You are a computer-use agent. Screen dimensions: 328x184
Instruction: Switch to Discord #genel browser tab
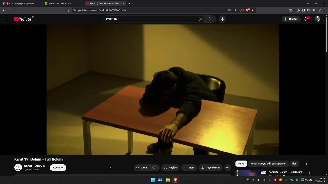click(22, 3)
